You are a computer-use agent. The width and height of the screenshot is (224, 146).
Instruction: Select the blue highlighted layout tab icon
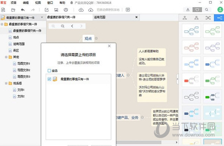219,18
